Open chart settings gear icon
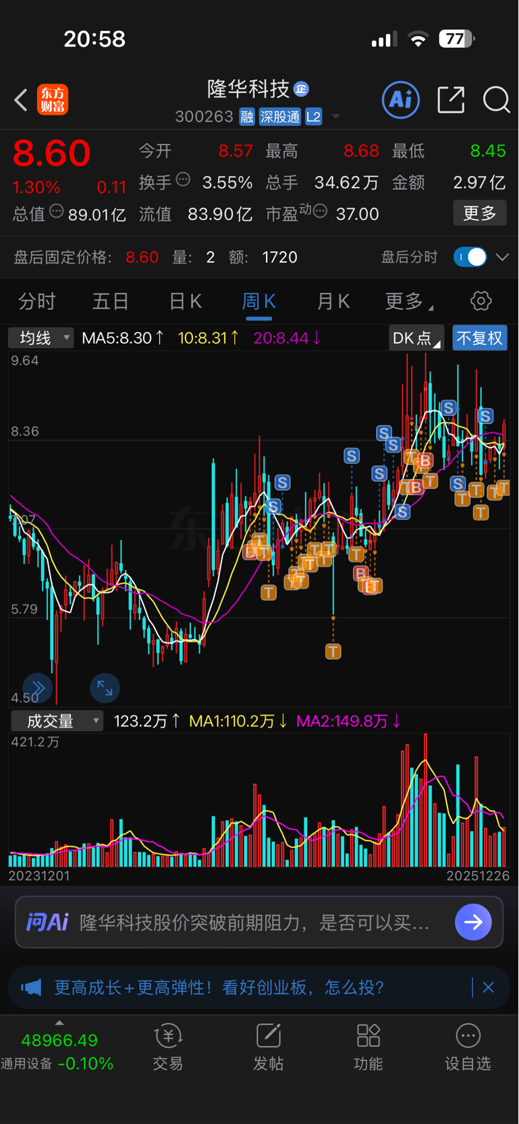The height and width of the screenshot is (1124, 519). pyautogui.click(x=481, y=301)
